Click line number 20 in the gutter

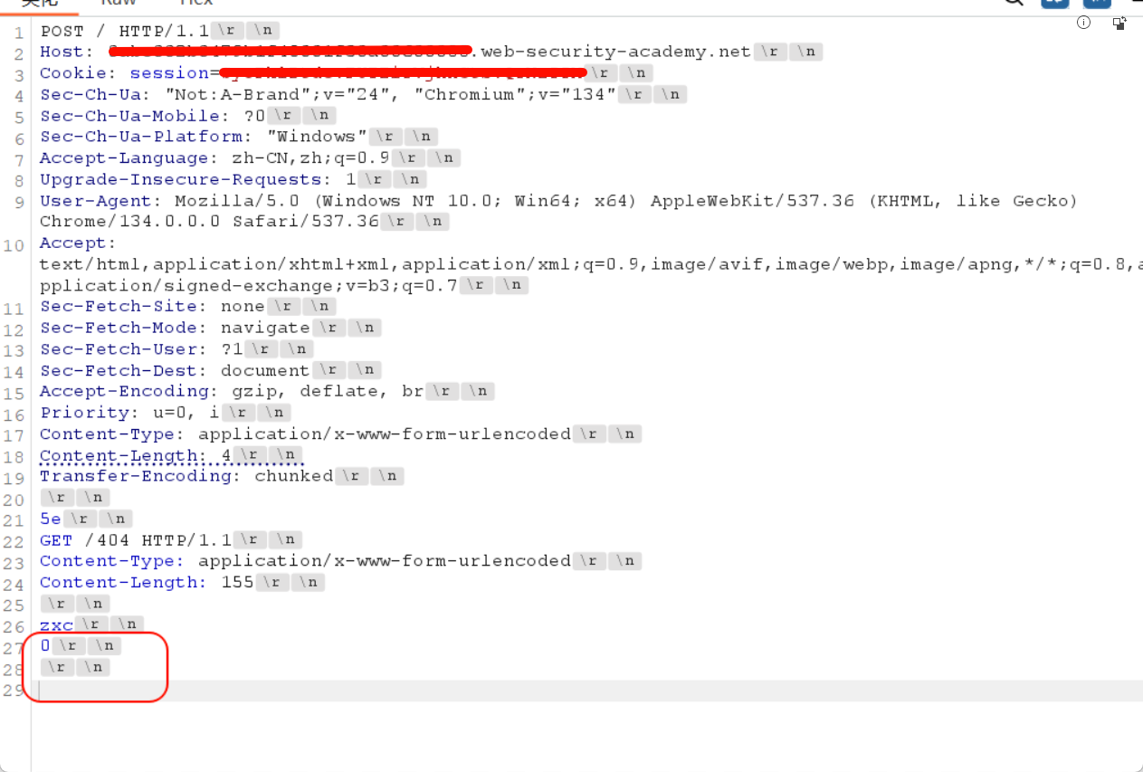[x=14, y=499]
